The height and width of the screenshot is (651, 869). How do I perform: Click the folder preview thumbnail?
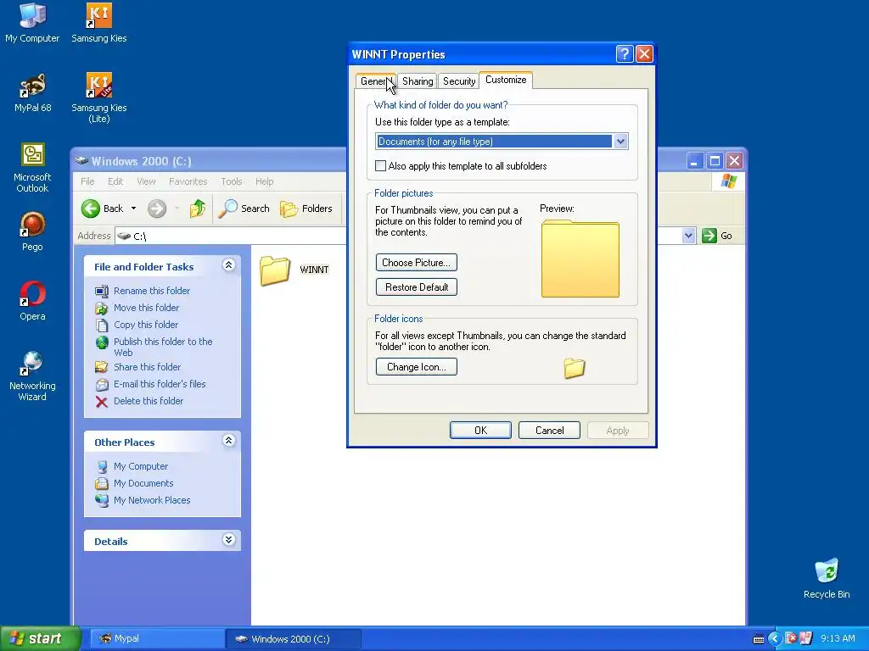(580, 259)
